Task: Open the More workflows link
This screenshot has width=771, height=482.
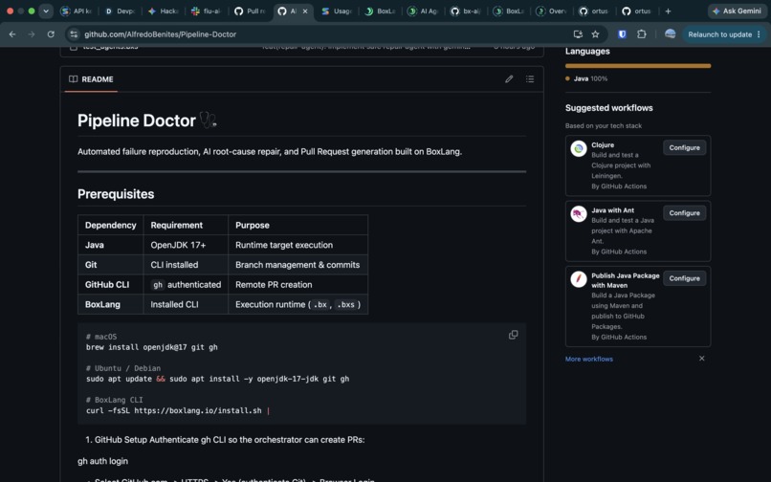Action: 588,359
